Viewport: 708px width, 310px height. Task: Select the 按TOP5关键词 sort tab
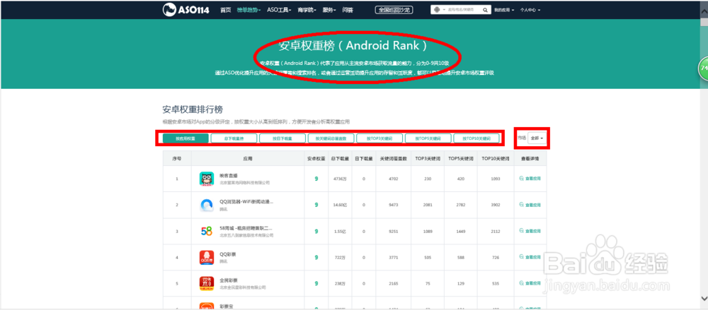[428, 138]
